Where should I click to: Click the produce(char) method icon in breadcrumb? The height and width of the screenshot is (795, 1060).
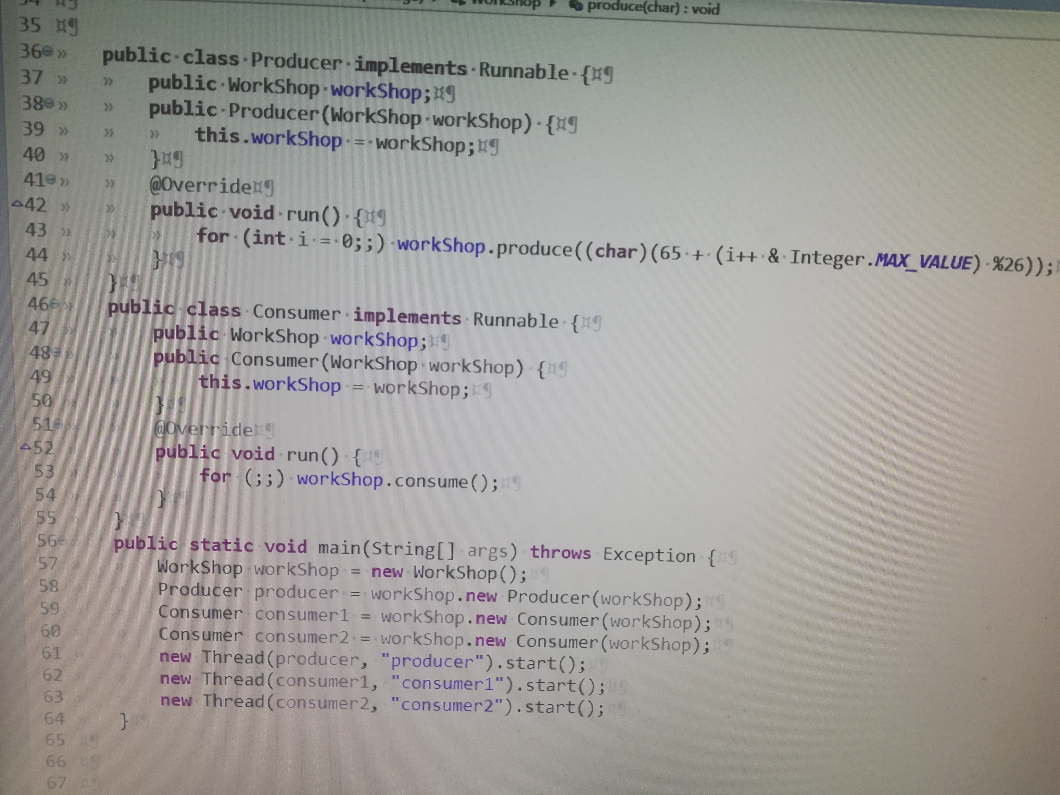(576, 6)
